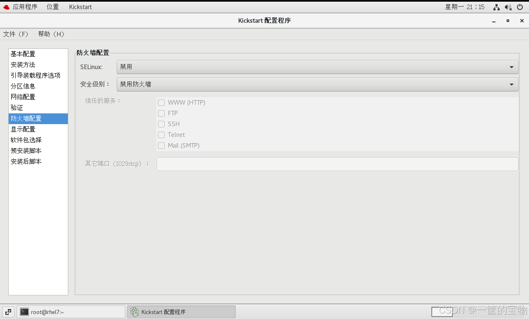Image resolution: width=529 pixels, height=319 pixels.
Task: Go to 软件包选择 section
Action: tap(38, 140)
